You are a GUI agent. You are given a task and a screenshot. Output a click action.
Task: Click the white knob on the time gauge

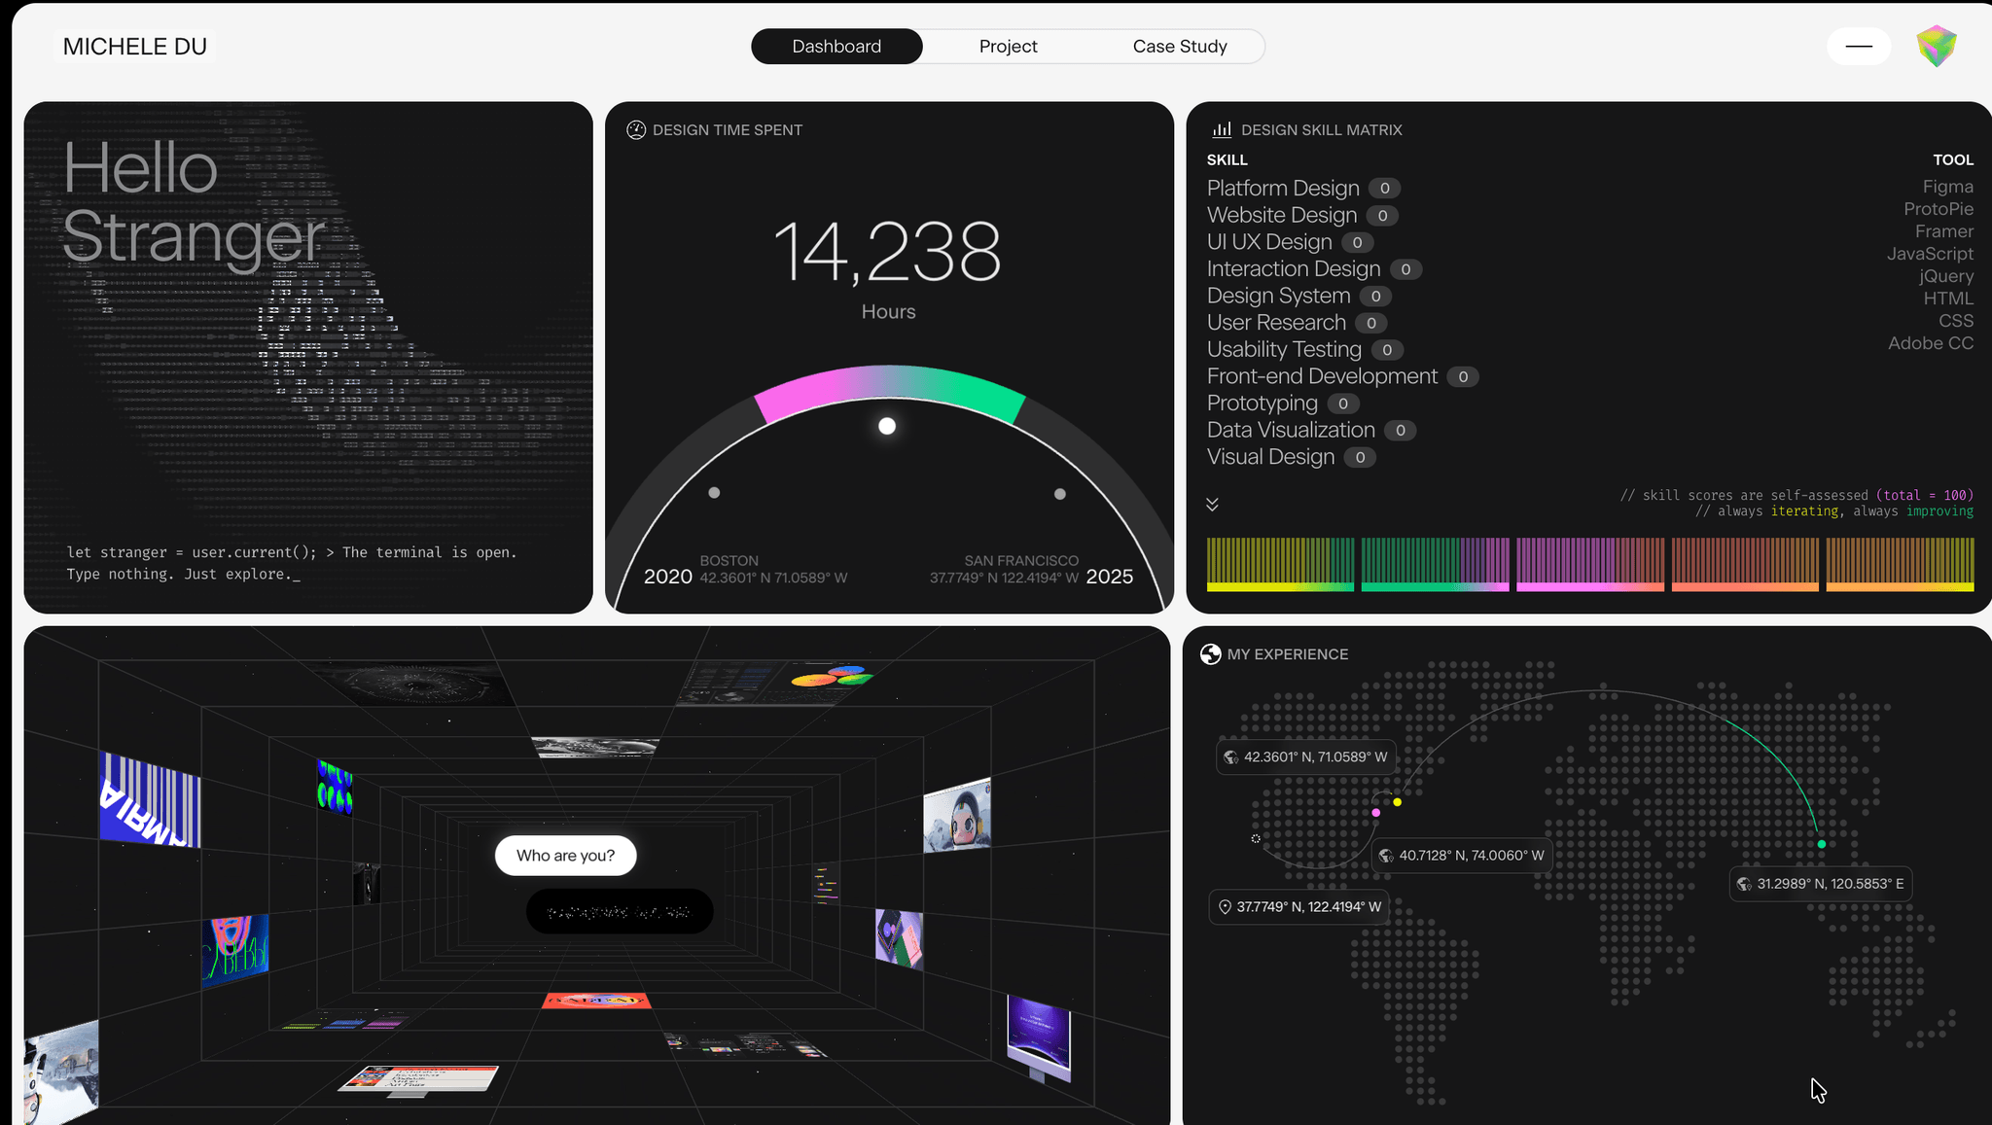click(x=887, y=426)
